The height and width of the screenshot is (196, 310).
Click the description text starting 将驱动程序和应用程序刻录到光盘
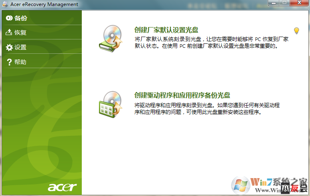(207, 109)
